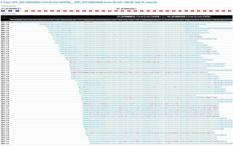Select supporting read 0025
The width and height of the screenshot is (233, 146).
pyautogui.click(x=116, y=72)
